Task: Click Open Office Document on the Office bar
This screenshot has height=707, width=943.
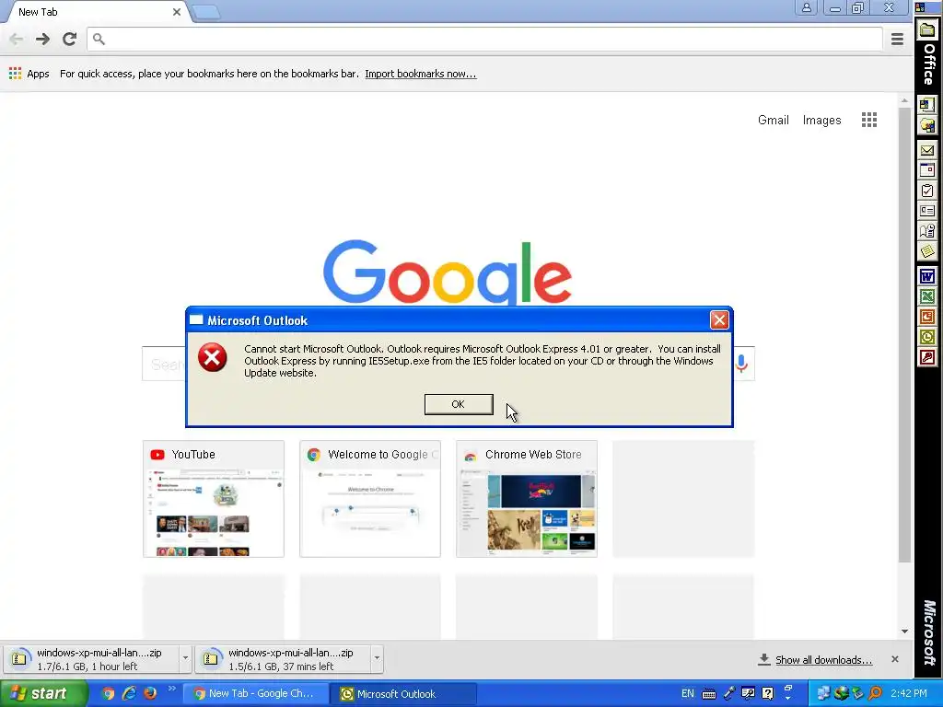Action: [926, 125]
